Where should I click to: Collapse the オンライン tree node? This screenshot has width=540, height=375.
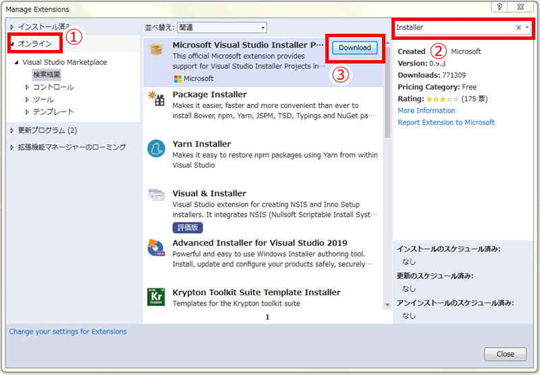coord(12,44)
